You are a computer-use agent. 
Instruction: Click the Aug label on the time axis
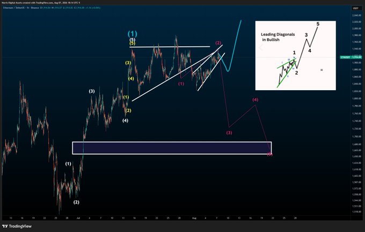pyautogui.click(x=194, y=218)
